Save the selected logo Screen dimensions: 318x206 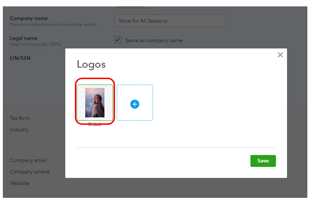(x=263, y=161)
